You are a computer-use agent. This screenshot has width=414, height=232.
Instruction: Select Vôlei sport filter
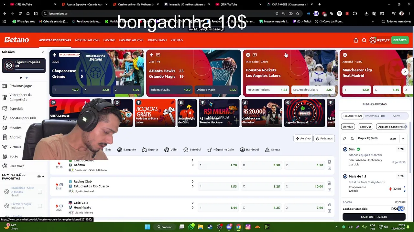point(171,150)
